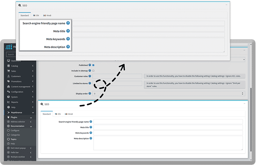Uncheck the Published checkbox

pos(94,65)
